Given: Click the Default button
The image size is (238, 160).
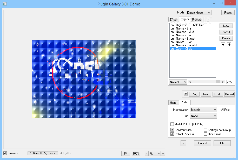Looking at the screenshot, I should click(x=229, y=94).
